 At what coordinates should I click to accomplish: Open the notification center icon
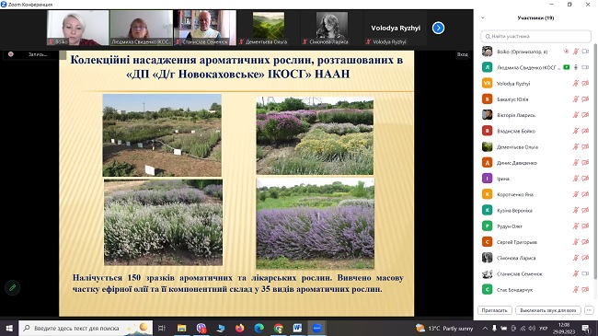586,328
